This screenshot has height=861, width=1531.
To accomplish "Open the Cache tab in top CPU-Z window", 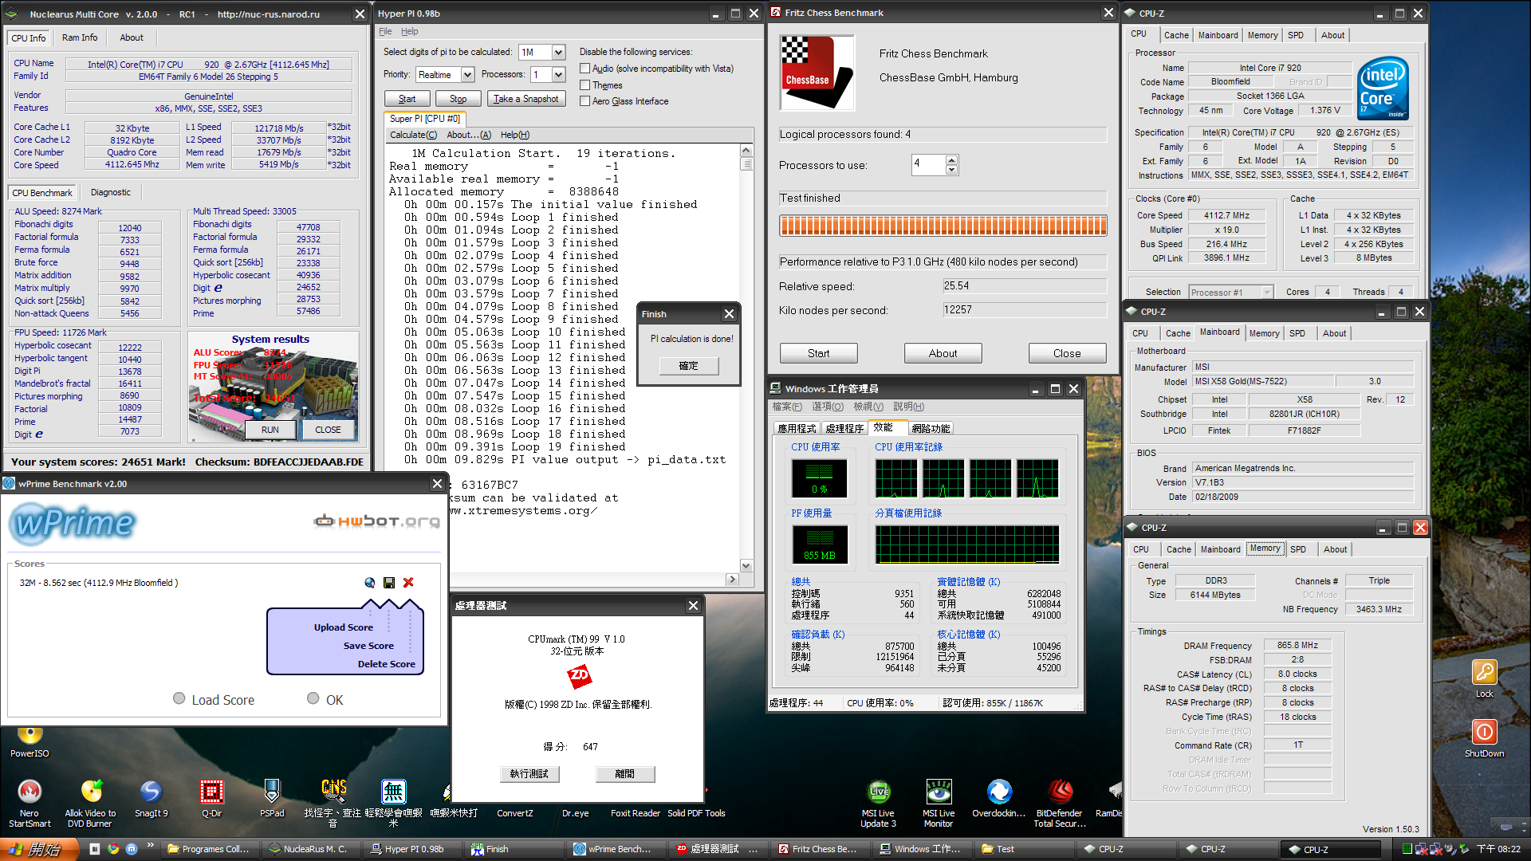I will [1176, 35].
